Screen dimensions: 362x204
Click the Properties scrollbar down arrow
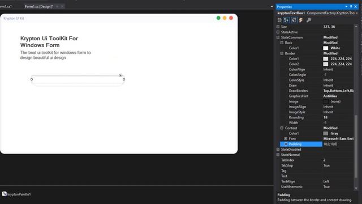pos(356,189)
